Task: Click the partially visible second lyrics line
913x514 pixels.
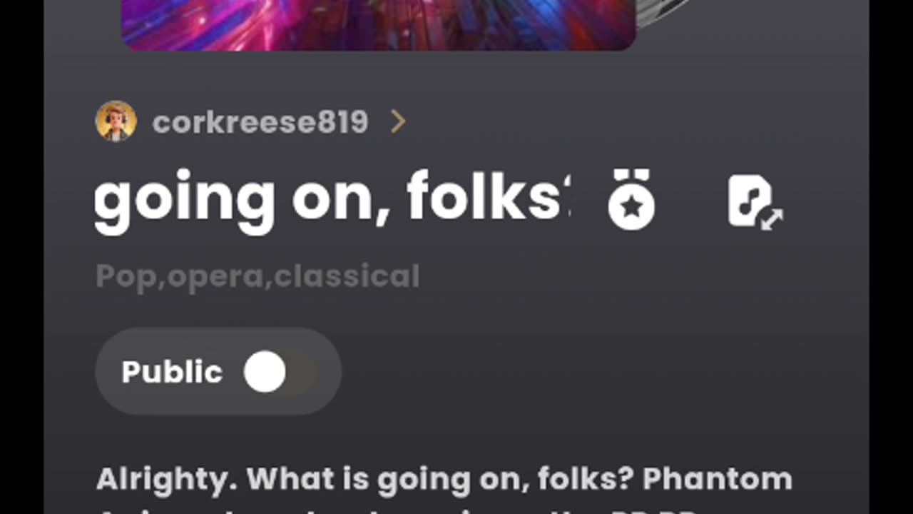Action: point(444,508)
